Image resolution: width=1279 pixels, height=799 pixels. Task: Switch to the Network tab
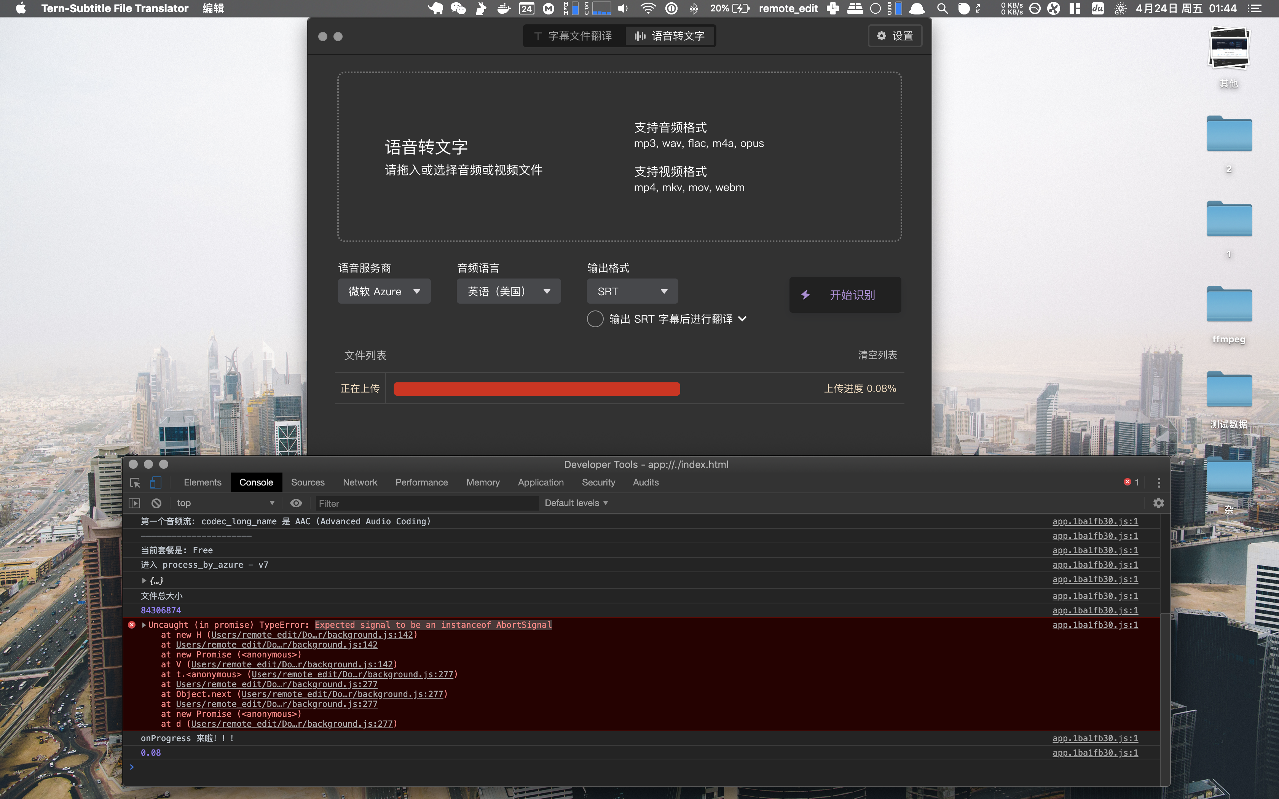(x=360, y=482)
